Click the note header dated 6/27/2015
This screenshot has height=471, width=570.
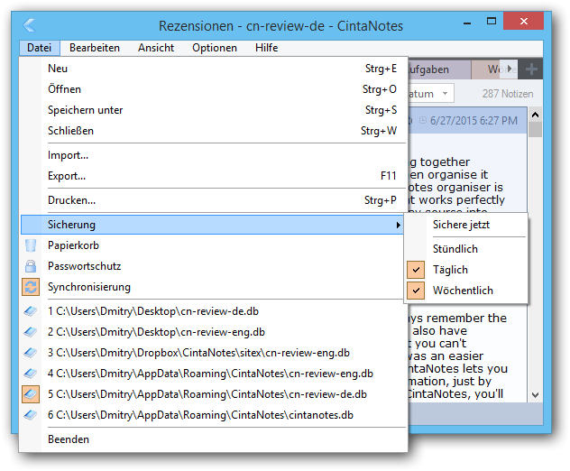467,120
